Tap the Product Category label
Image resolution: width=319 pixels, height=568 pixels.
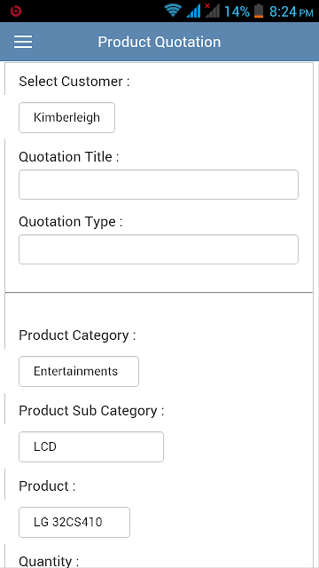coord(77,335)
